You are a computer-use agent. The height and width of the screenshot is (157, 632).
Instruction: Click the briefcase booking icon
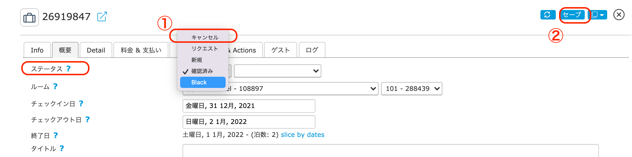tap(29, 17)
